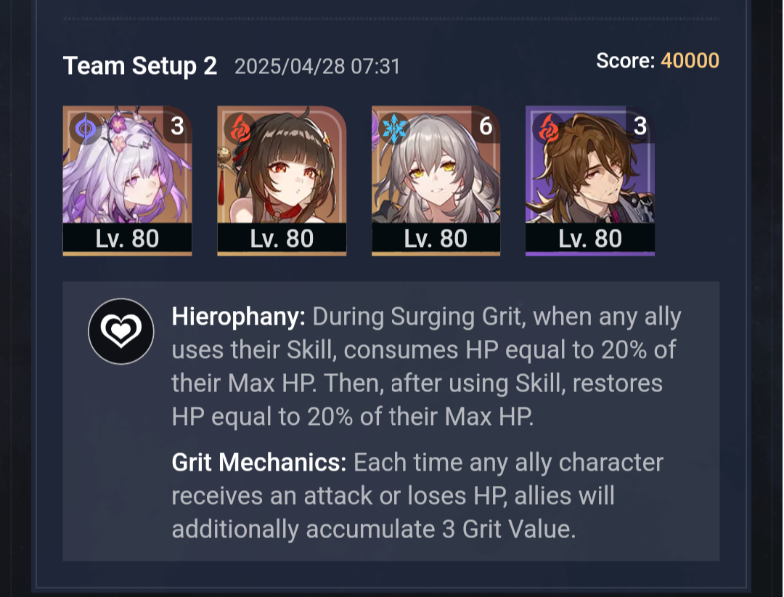This screenshot has width=784, height=597.
Task: Click the Grit Mechanics label text
Action: (x=259, y=463)
